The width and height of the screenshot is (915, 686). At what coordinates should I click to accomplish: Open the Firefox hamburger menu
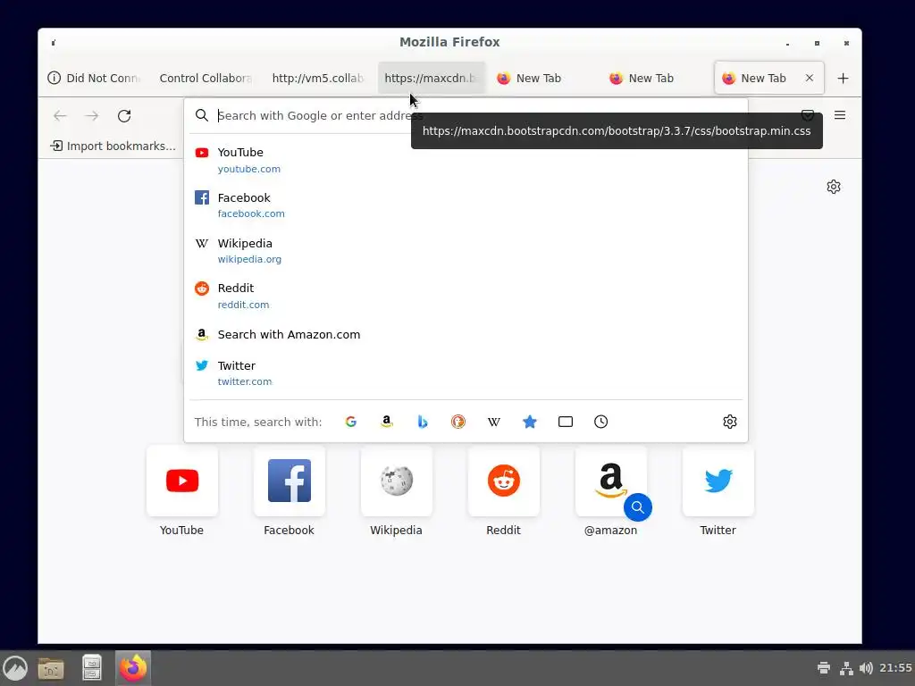[x=840, y=115]
